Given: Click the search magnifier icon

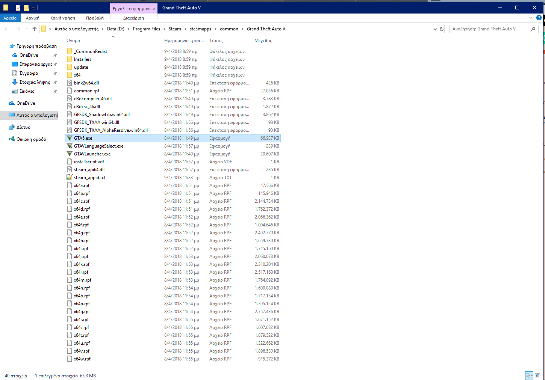Looking at the screenshot, I should point(533,29).
